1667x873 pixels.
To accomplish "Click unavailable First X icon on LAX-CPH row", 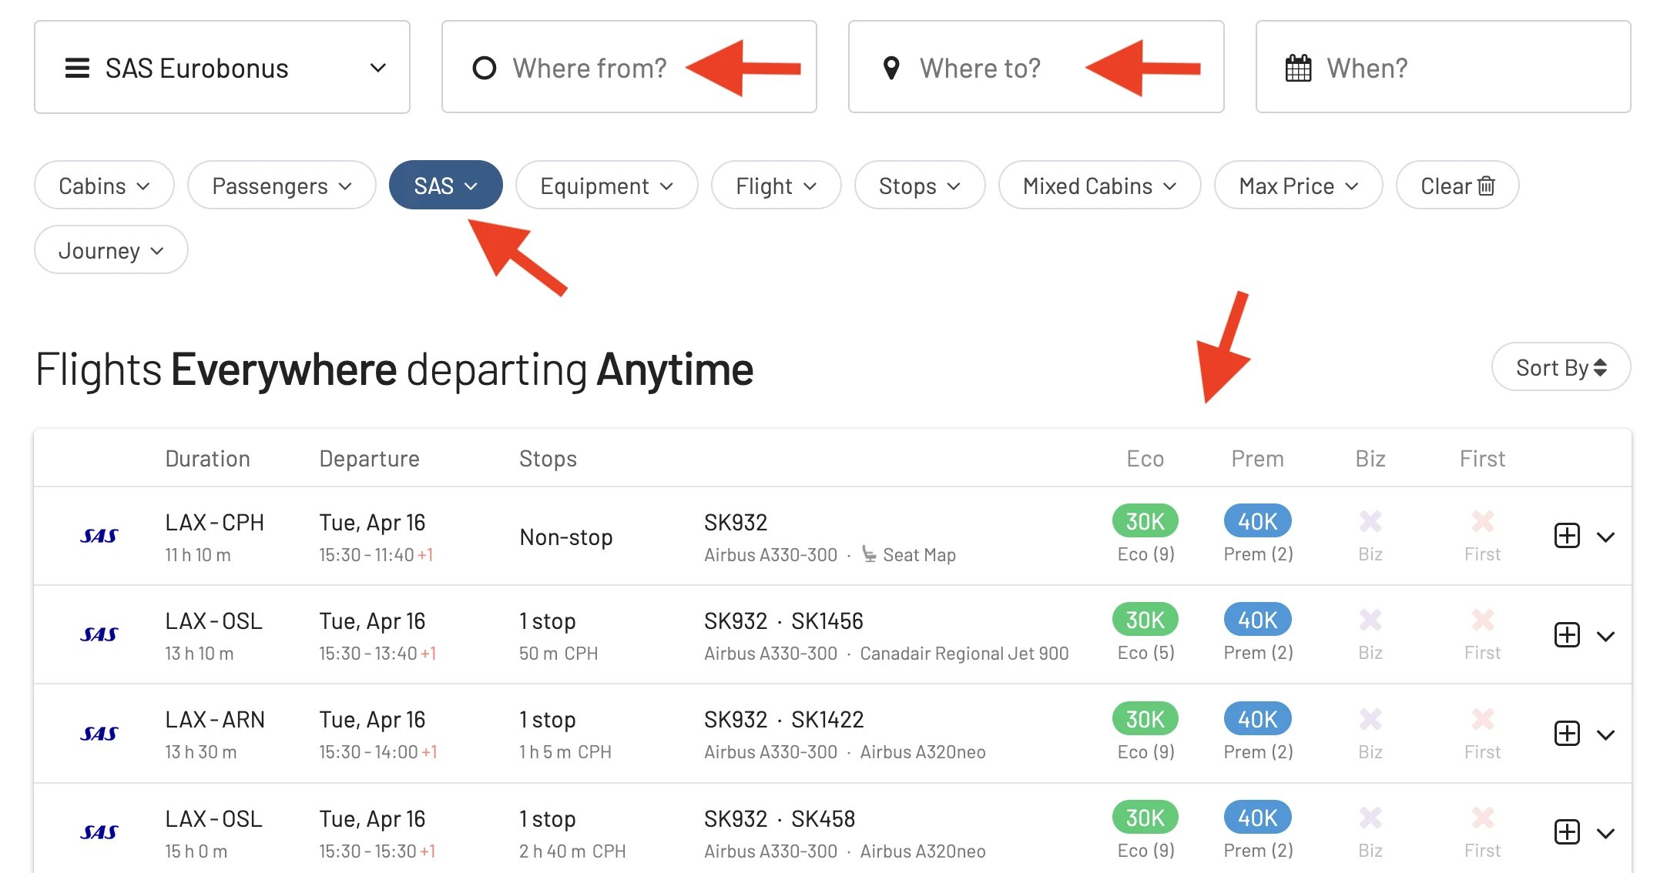I will point(1482,521).
